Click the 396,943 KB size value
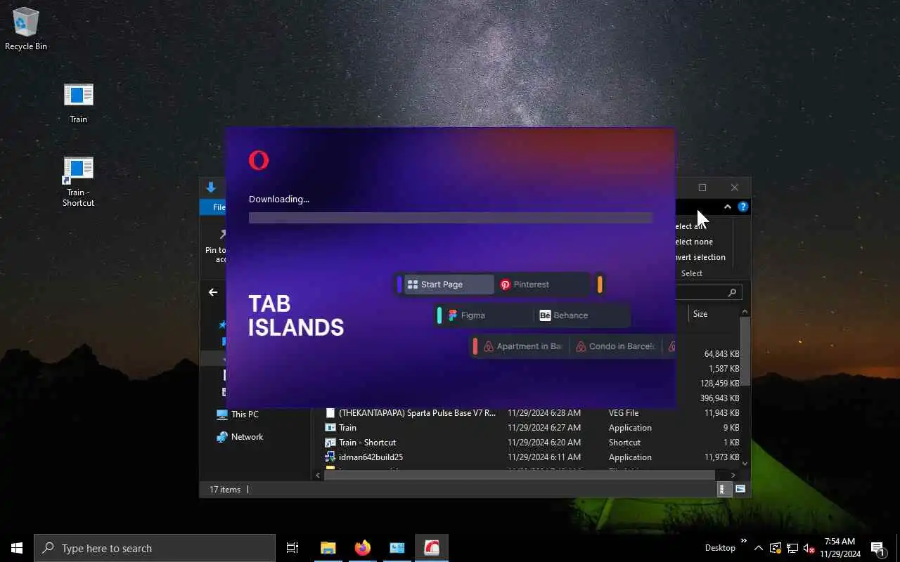 [x=720, y=398]
